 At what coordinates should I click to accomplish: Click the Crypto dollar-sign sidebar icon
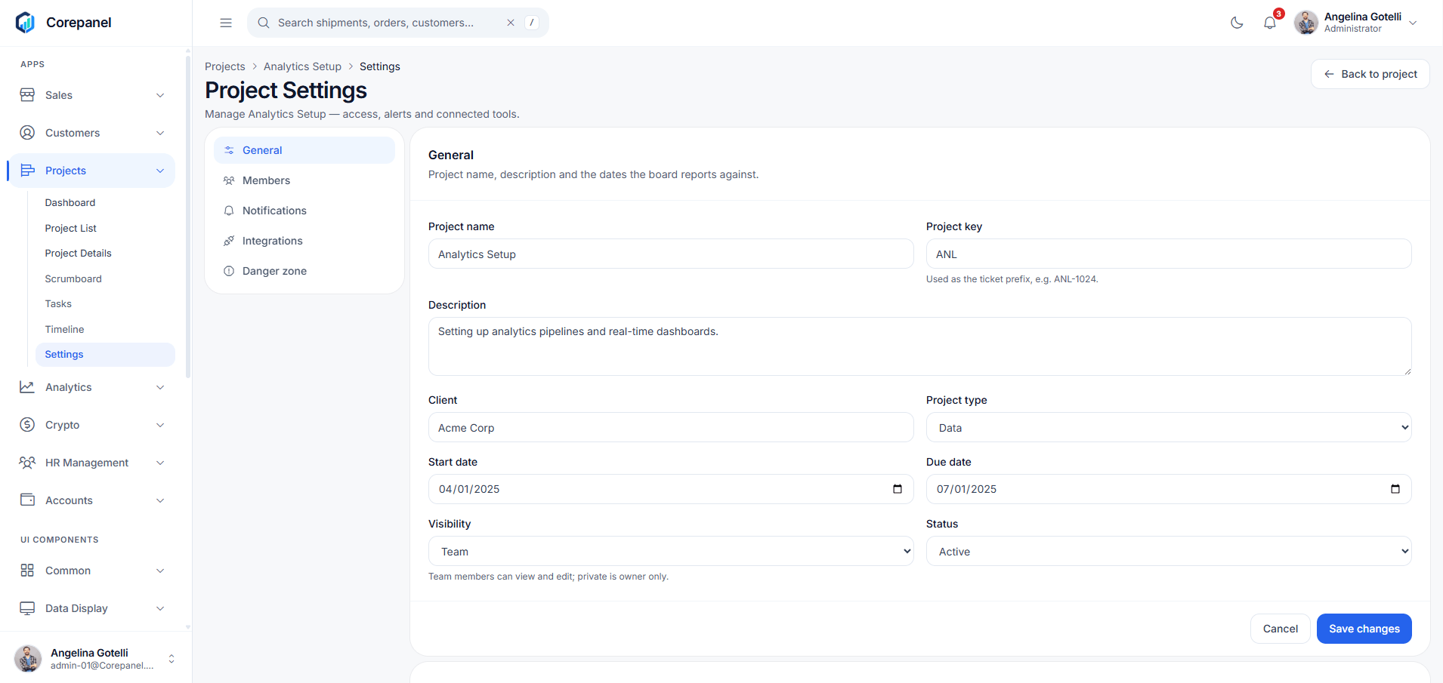(27, 425)
